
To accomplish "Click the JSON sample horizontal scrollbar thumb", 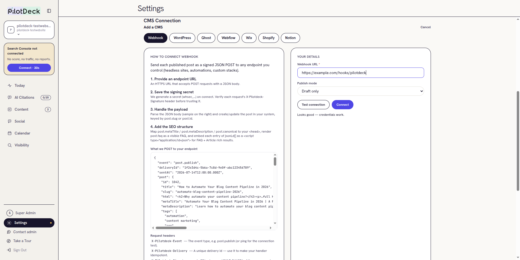I will (171, 228).
